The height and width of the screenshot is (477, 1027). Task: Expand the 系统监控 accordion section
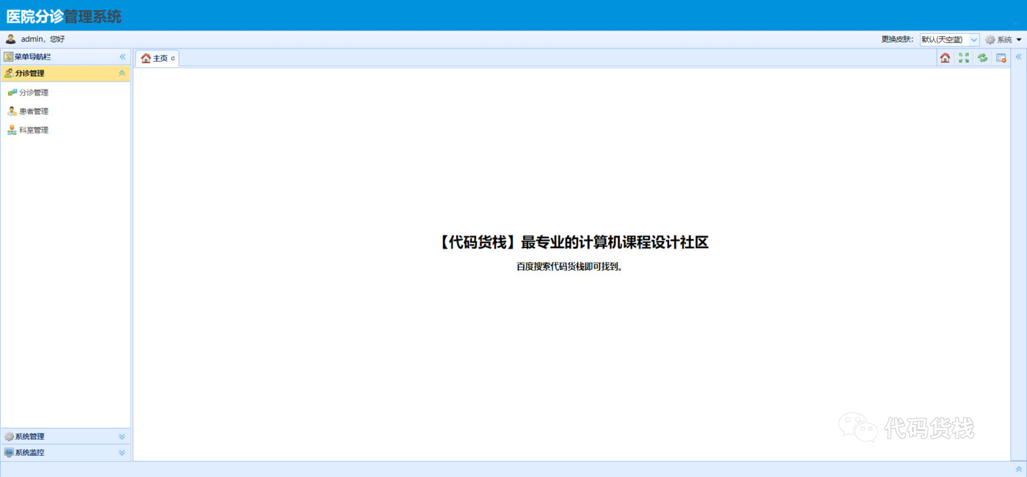coord(122,453)
